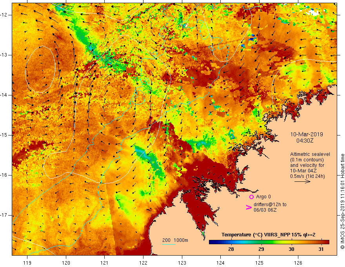Viewport: 345px width, 267px height.
Task: Click the cyan 200 1000m isobath legend line
Action: pyautogui.click(x=169, y=244)
